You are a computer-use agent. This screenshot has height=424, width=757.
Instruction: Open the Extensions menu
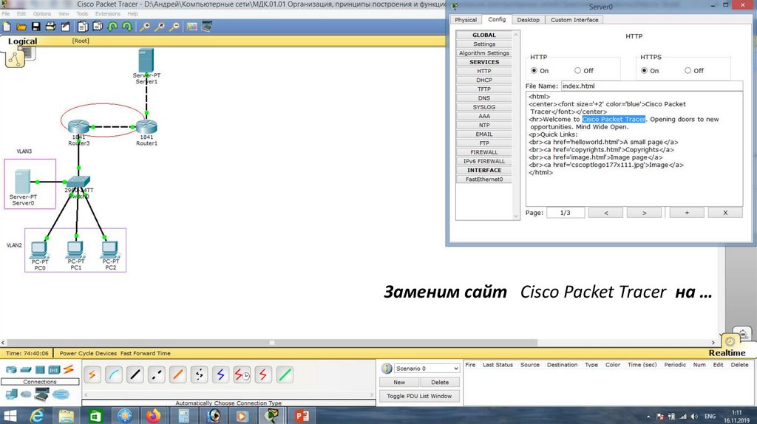point(108,13)
